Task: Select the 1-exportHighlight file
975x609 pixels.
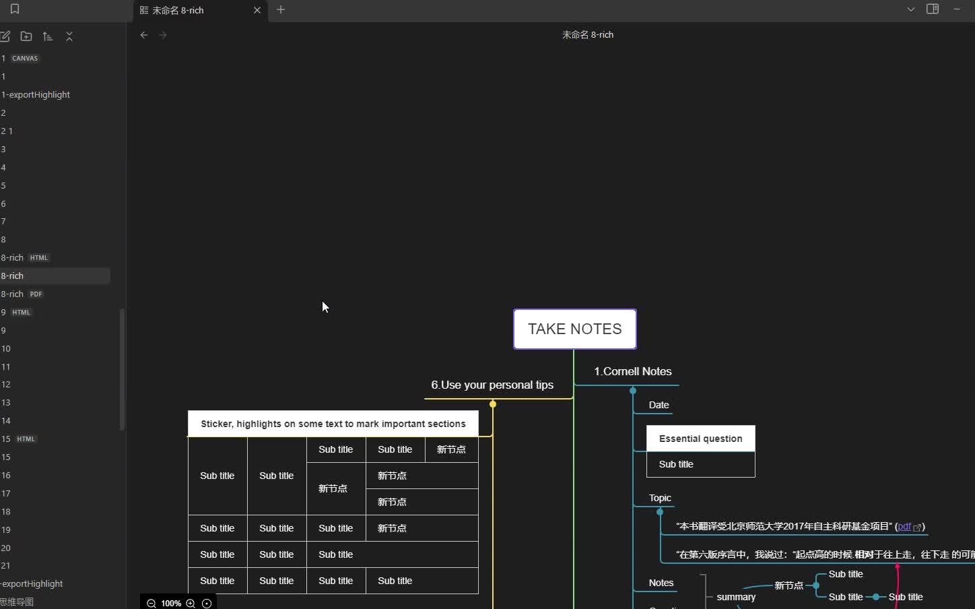Action: [36, 94]
